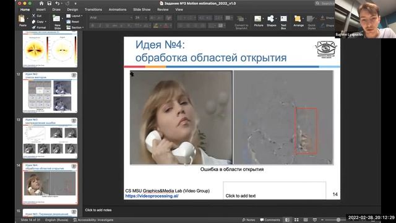Select the woman with phone image
The width and height of the screenshot is (396, 223).
pyautogui.click(x=181, y=118)
